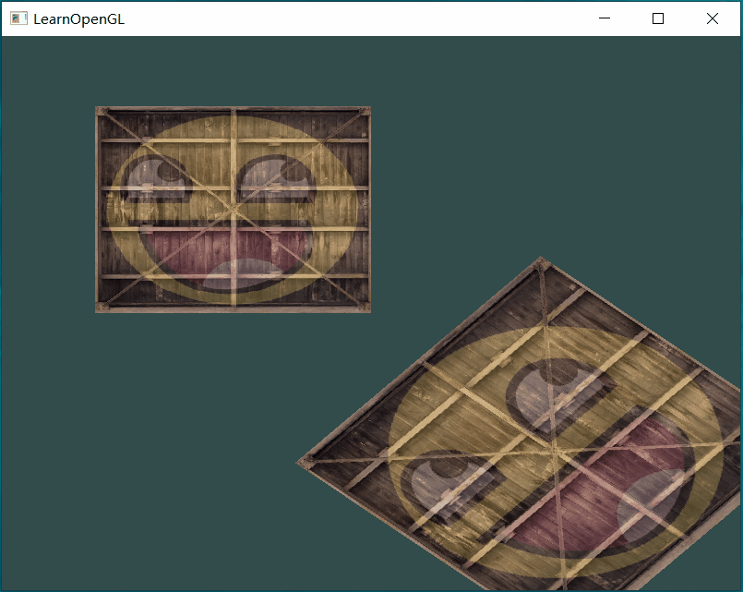Minimize the LearnOpenGL window
This screenshot has width=743, height=592.
pyautogui.click(x=605, y=18)
